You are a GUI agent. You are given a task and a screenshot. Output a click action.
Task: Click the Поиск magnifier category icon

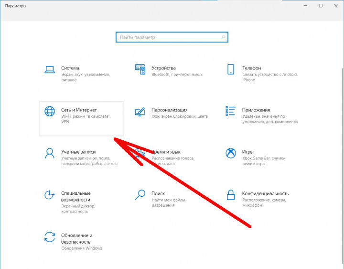pos(140,195)
